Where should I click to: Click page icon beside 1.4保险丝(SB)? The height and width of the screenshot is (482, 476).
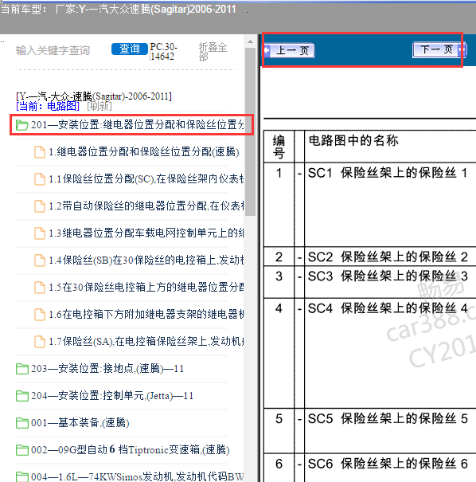[40, 261]
